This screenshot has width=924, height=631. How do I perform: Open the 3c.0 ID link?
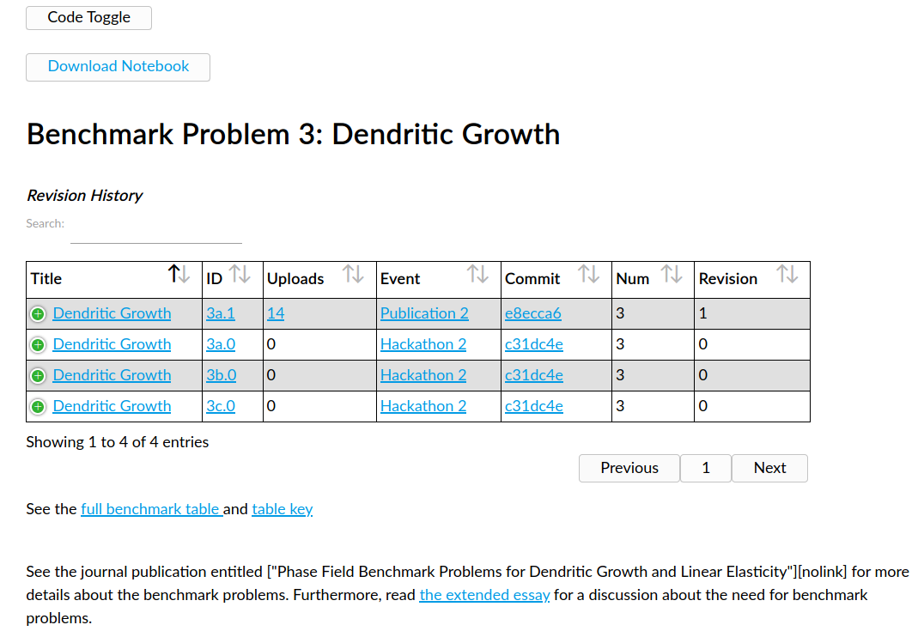pos(221,406)
